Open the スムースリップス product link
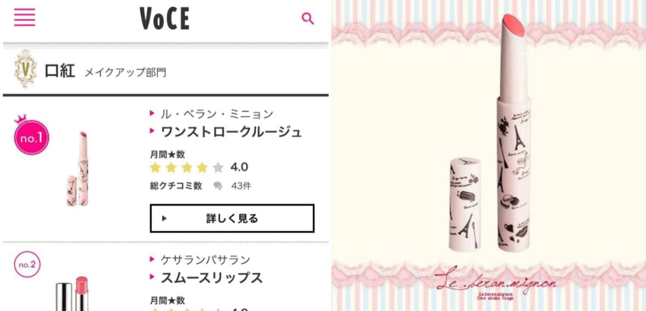Image resolution: width=646 pixels, height=311 pixels. [211, 278]
